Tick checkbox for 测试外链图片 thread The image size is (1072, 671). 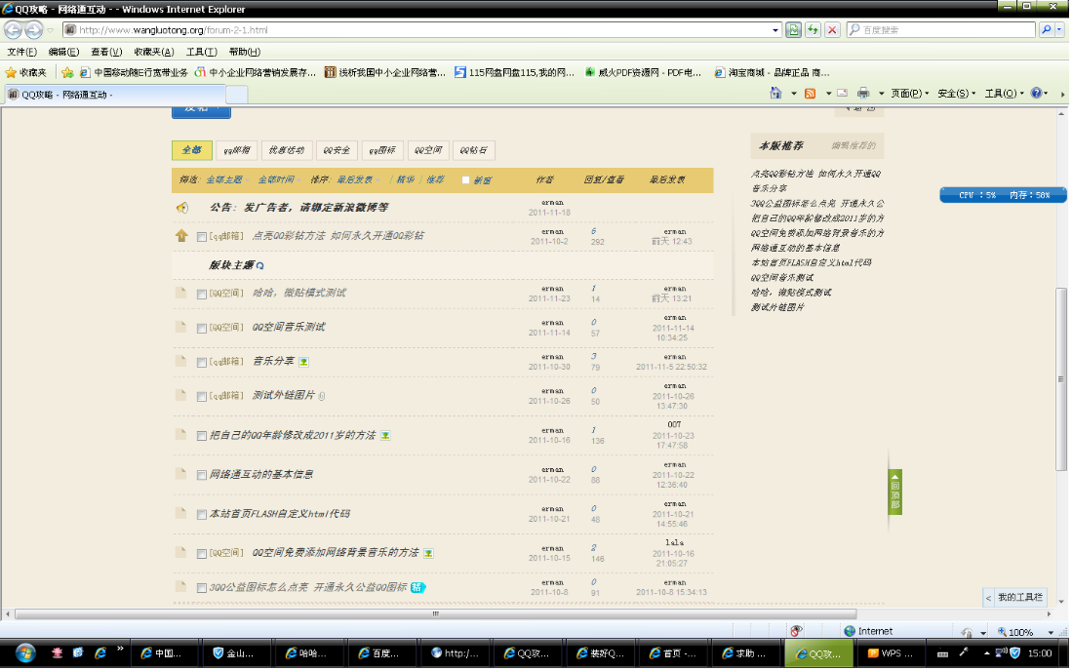coord(202,397)
